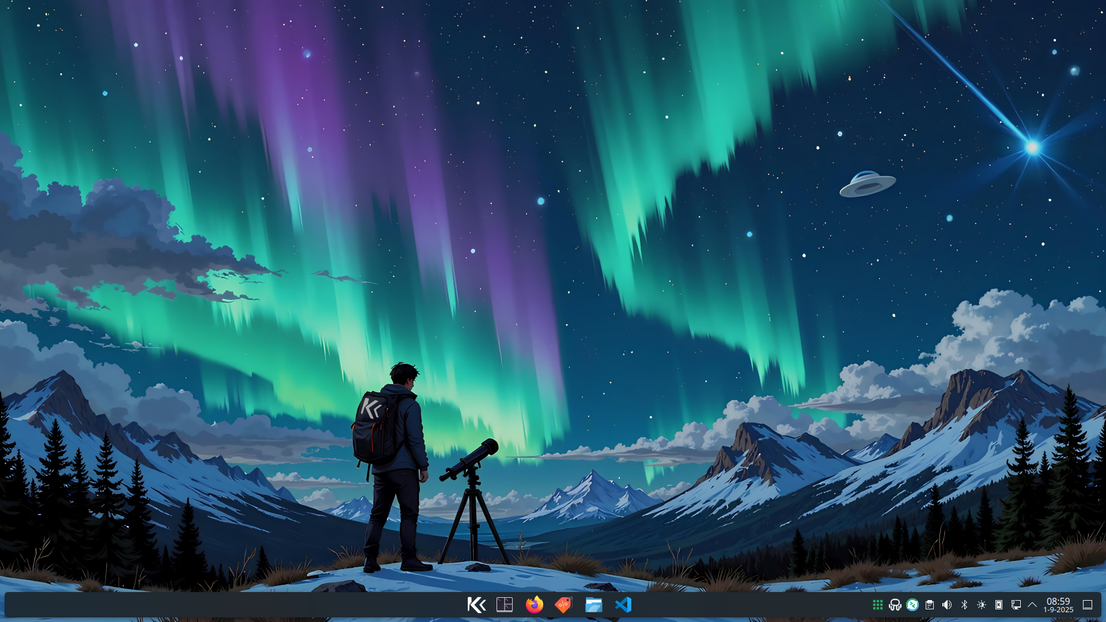Open the application launcher with K logo

coord(476,605)
